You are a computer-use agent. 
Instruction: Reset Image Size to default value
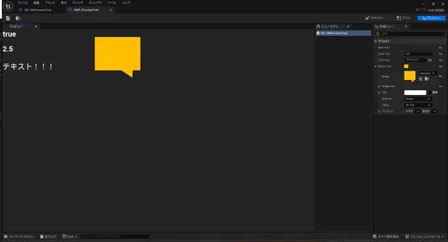tap(440, 86)
